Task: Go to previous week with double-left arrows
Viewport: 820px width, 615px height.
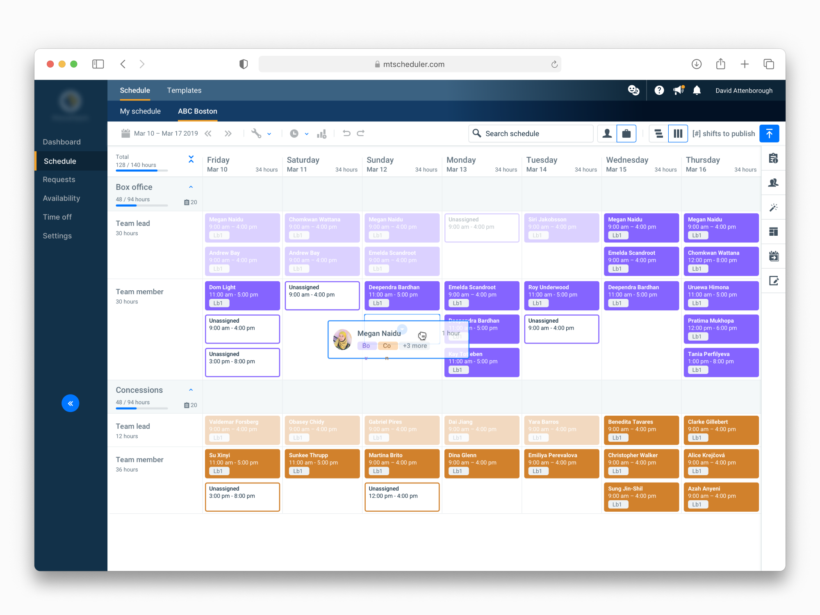Action: (208, 134)
